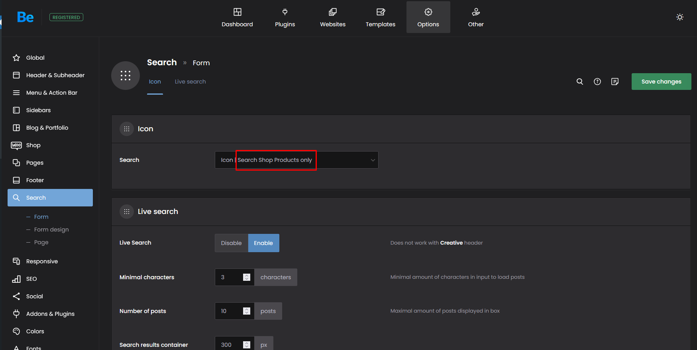Click the Be logo

pos(25,17)
